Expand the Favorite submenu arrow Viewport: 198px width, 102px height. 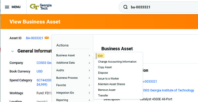(x=89, y=85)
